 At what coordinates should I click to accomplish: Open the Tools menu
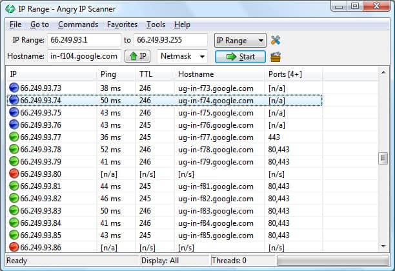click(156, 25)
